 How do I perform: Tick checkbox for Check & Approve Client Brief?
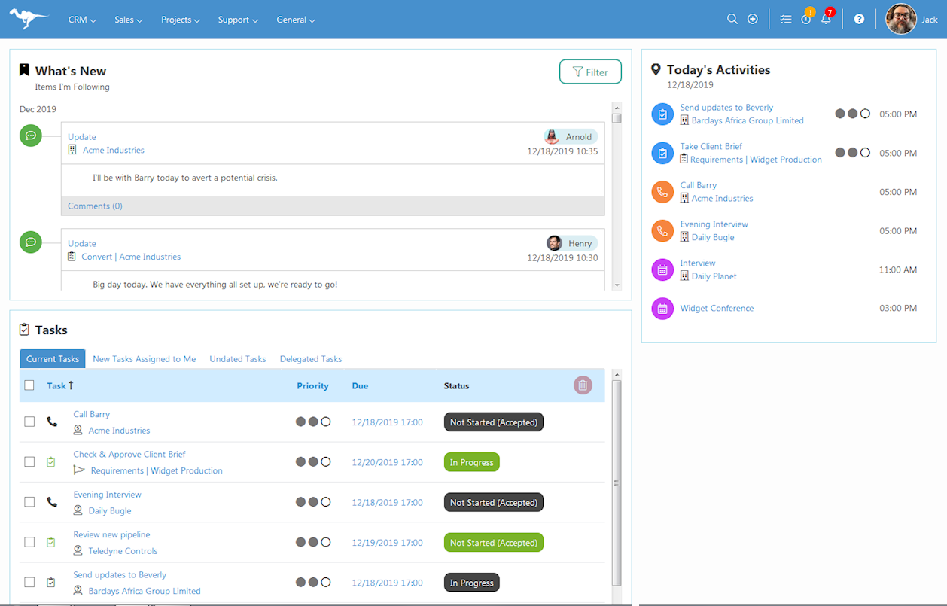point(29,461)
